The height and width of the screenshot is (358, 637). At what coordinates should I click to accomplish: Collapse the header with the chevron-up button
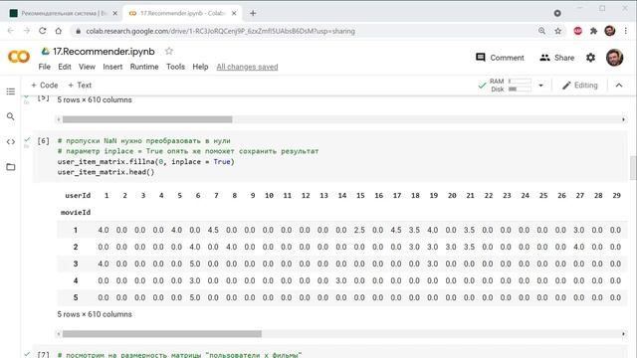click(619, 86)
